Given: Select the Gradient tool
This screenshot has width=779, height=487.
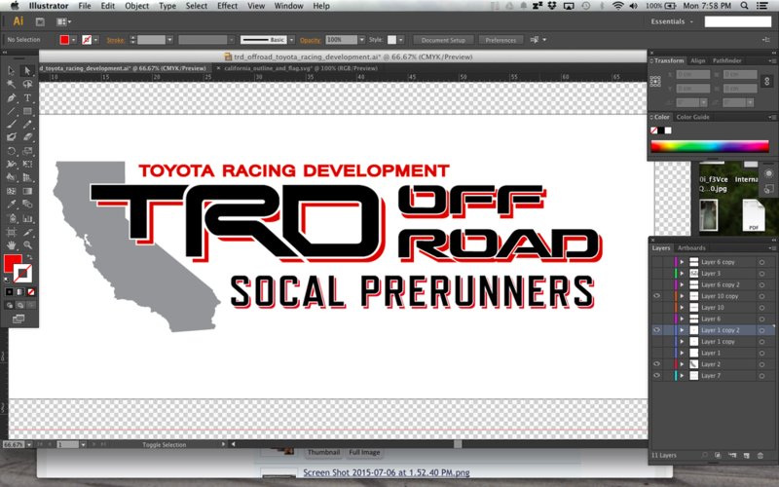Looking at the screenshot, I should click(x=27, y=191).
